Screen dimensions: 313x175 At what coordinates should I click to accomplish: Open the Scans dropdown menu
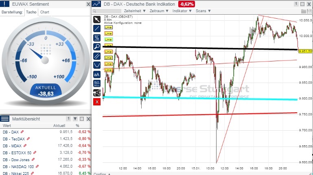(x=203, y=11)
